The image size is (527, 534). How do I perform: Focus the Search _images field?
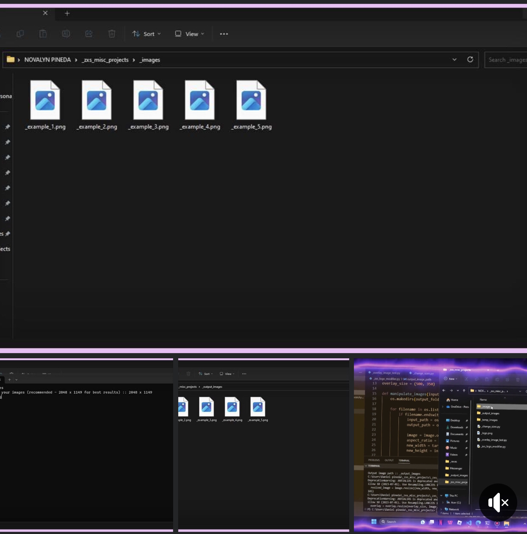pos(506,60)
